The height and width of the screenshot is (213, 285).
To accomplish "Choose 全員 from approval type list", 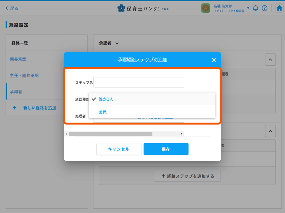I will [103, 112].
